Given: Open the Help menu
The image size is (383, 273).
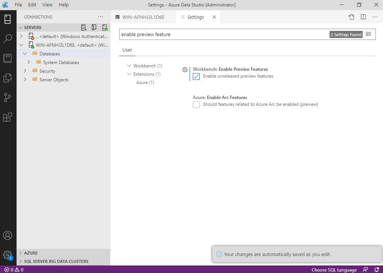Looking at the screenshot, I should [x=64, y=5].
